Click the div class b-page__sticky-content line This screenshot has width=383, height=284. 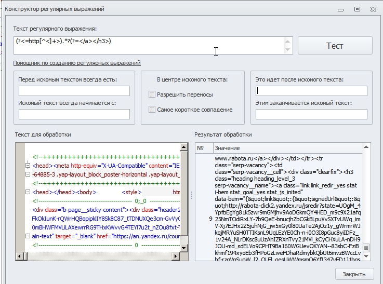pyautogui.click(x=106, y=210)
